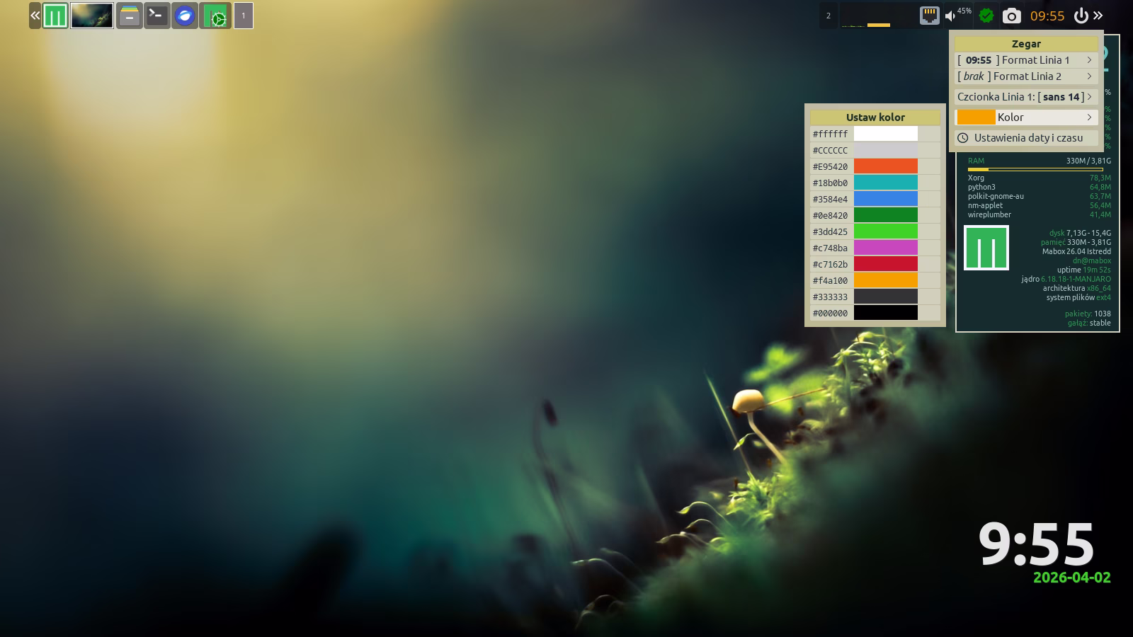This screenshot has width=1133, height=637.
Task: Open Ustawienia daty i czasu
Action: coord(1025,138)
